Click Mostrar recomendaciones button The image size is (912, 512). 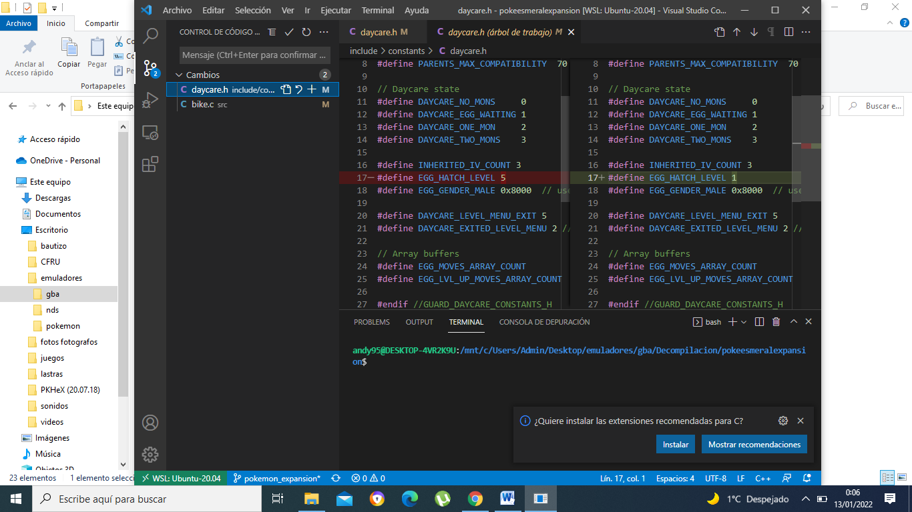click(x=754, y=445)
